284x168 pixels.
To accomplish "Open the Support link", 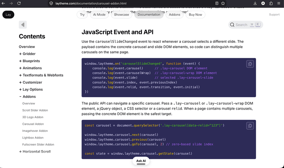I will coord(274,15).
